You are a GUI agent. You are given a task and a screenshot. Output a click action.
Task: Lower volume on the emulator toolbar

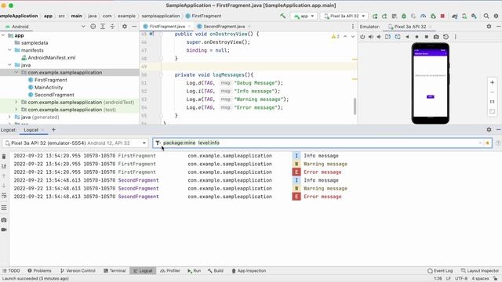(x=379, y=37)
